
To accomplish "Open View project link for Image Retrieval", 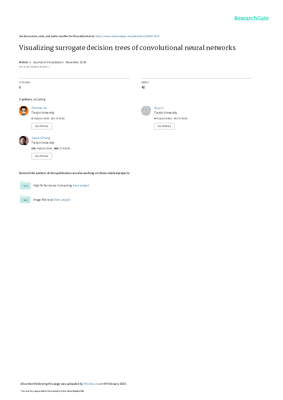I will pos(62,200).
